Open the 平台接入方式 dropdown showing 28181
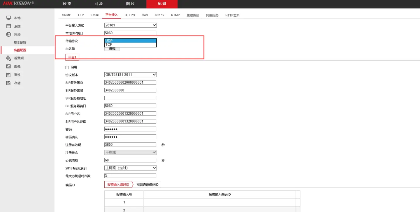Screen dimensions: 420x212 [130, 25]
